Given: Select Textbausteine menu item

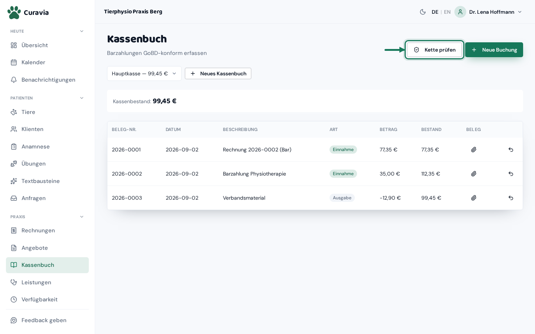Looking at the screenshot, I should (x=47, y=181).
